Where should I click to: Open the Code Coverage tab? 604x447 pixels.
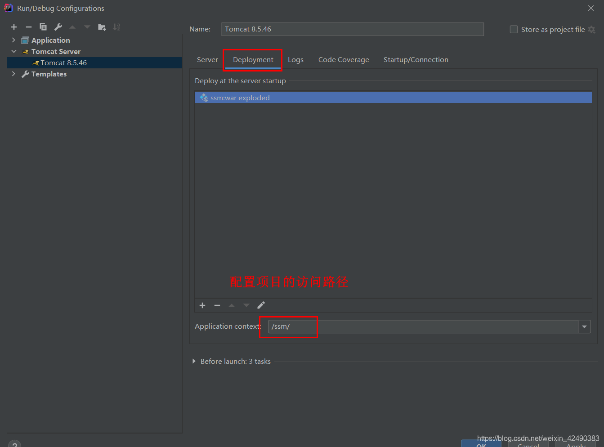pyautogui.click(x=344, y=59)
